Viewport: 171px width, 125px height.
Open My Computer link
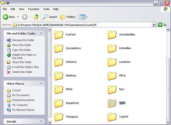20,105
